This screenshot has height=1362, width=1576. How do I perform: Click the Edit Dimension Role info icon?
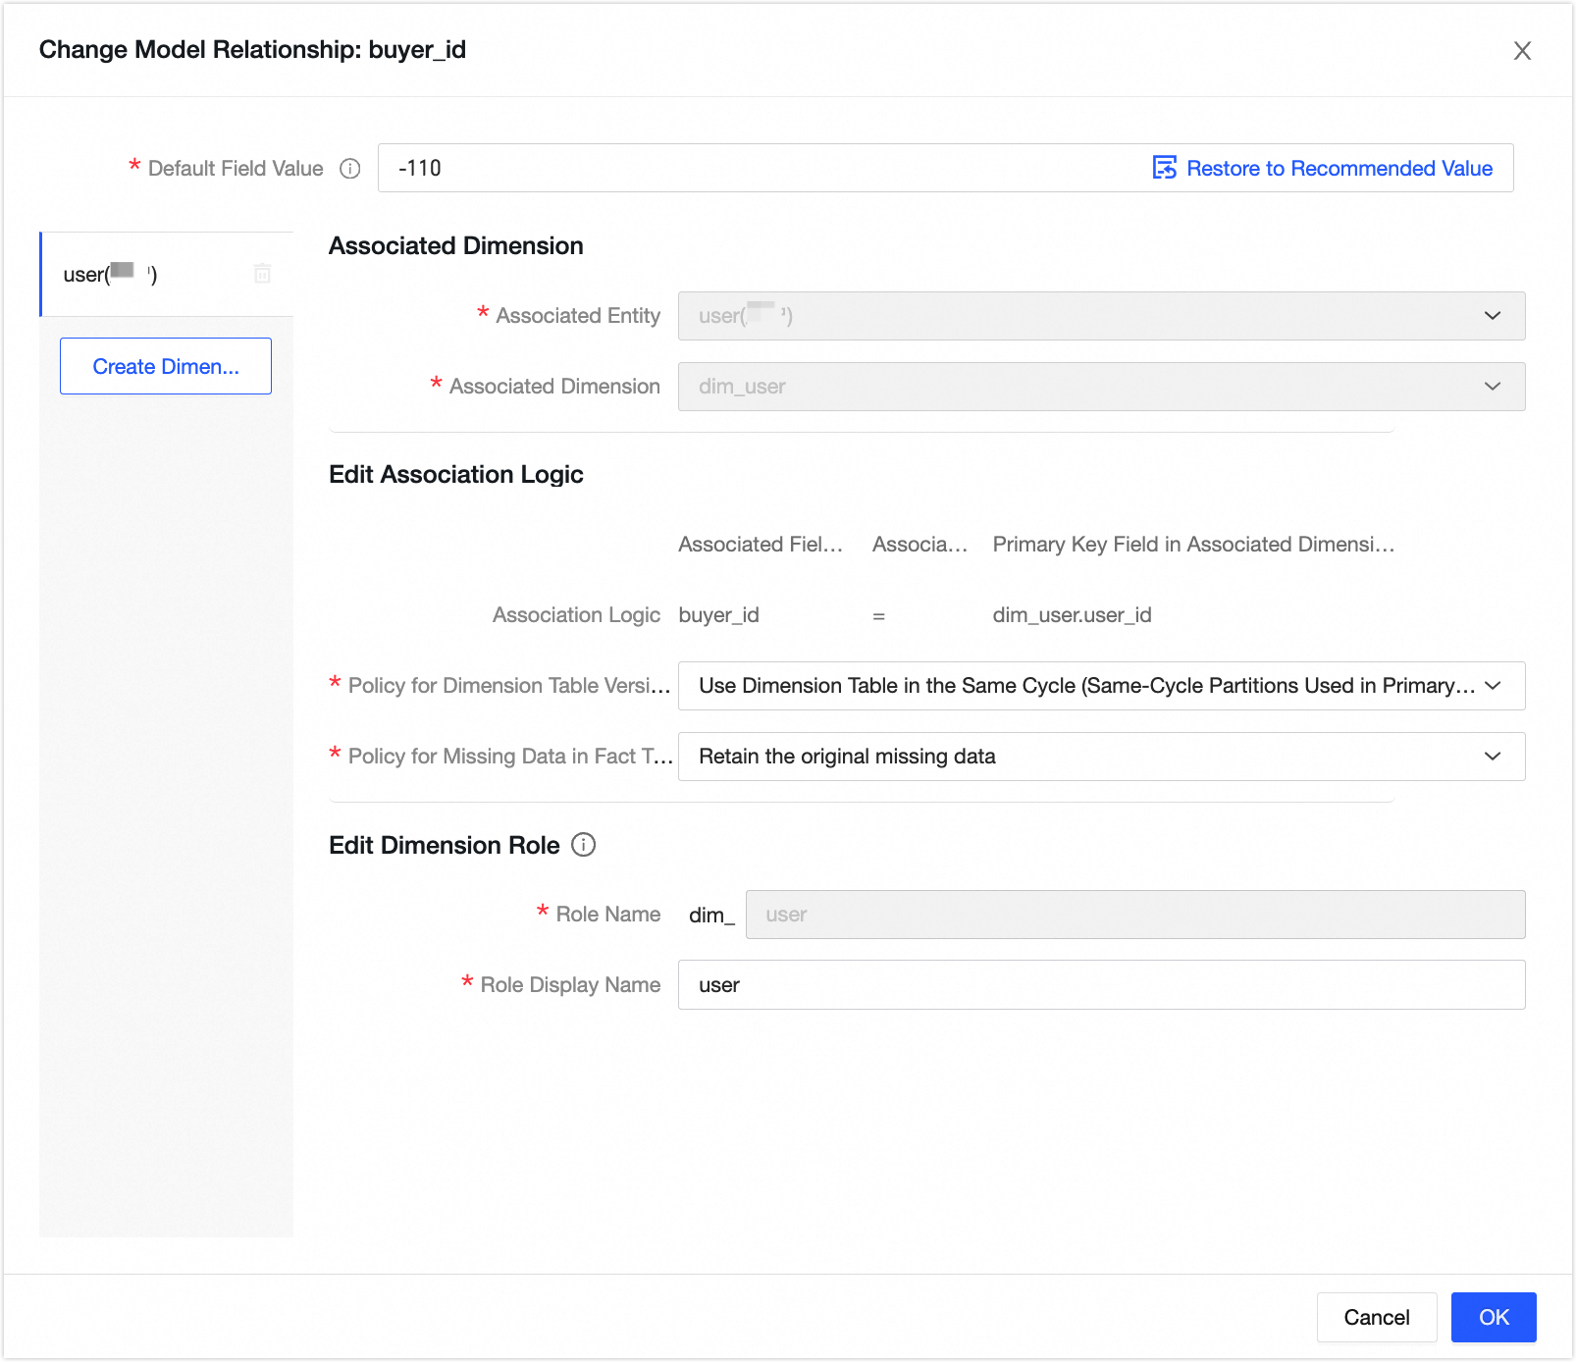coord(584,845)
